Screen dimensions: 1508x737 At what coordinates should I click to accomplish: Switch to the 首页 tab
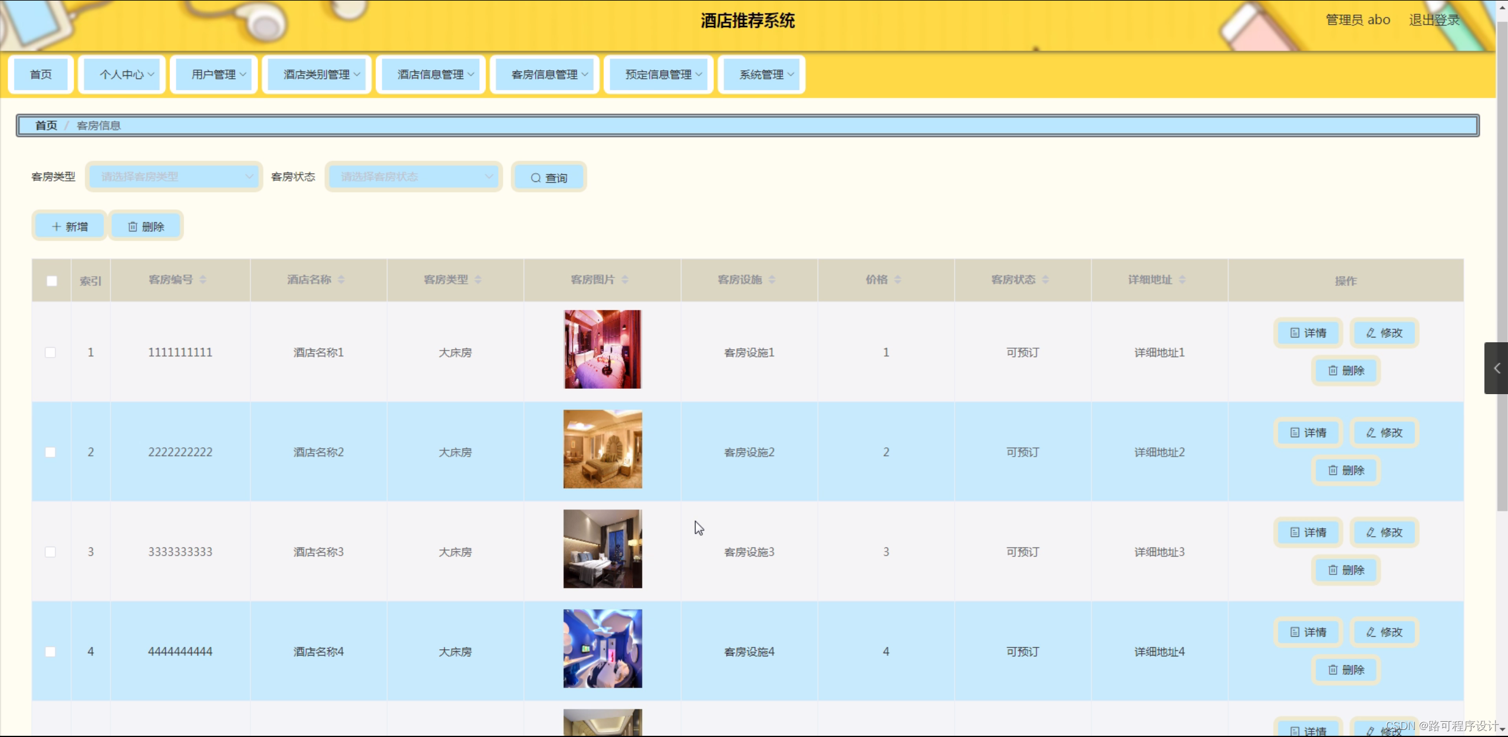(x=40, y=74)
